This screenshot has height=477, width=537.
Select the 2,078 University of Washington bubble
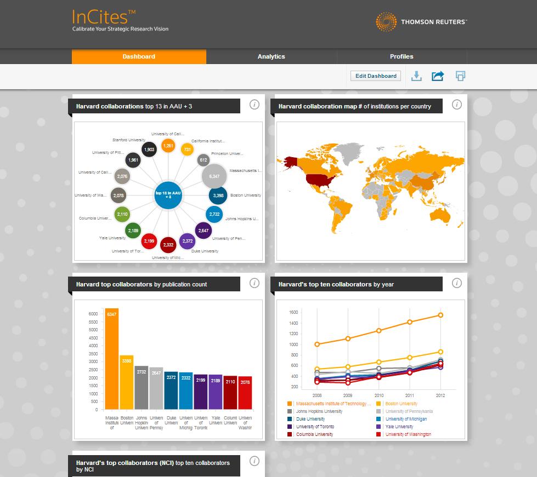118,196
